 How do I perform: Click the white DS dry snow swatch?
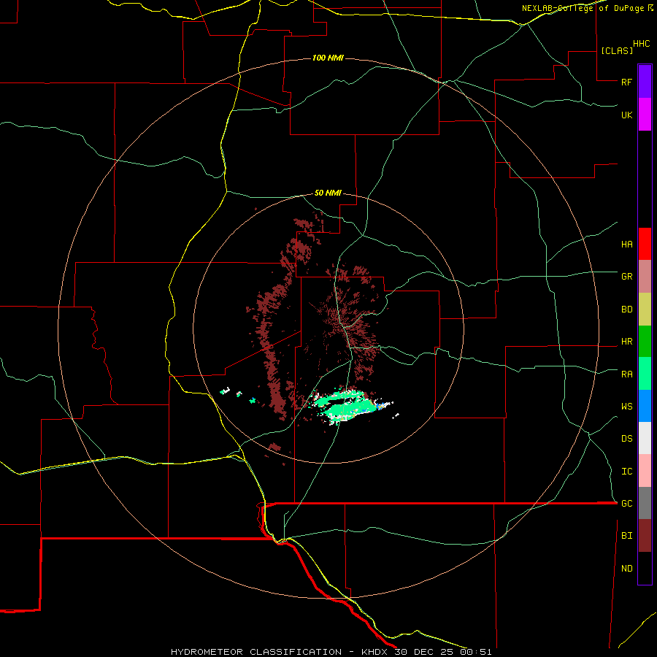point(645,438)
